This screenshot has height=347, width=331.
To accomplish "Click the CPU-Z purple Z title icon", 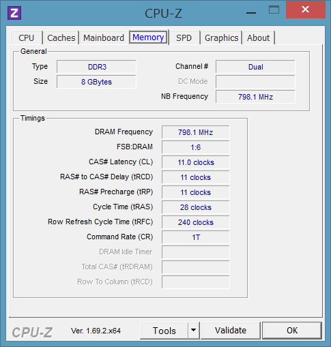I will [x=14, y=13].
